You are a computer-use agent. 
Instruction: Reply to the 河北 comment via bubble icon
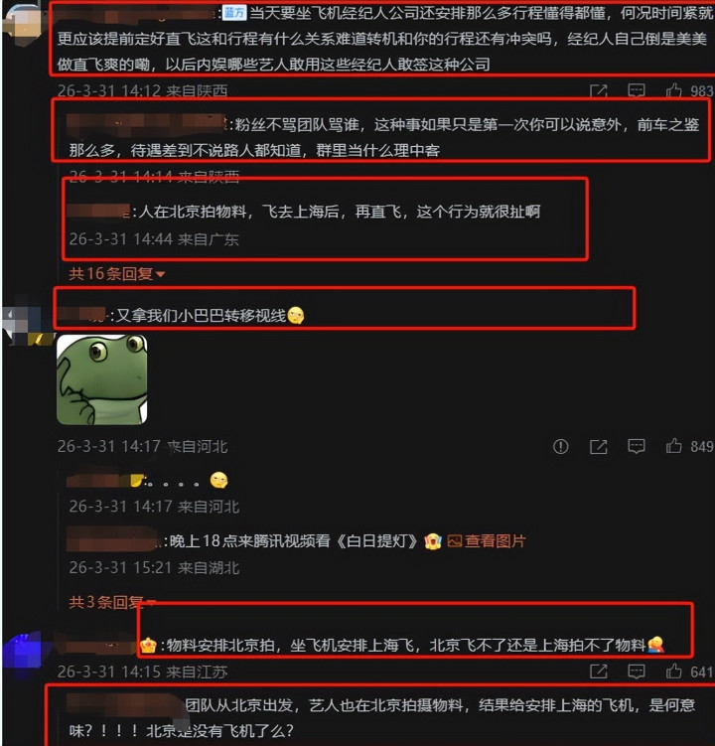click(636, 446)
